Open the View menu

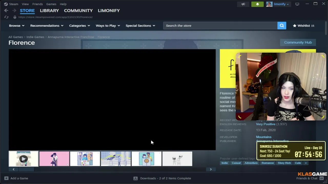(25, 4)
